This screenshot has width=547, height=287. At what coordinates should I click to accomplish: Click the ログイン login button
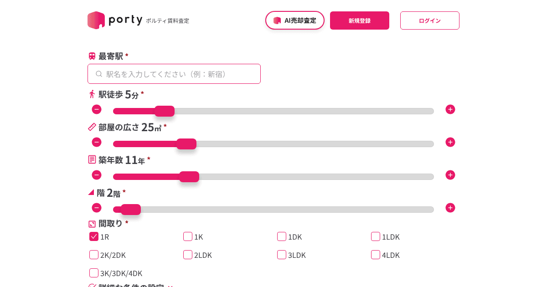[x=430, y=20]
